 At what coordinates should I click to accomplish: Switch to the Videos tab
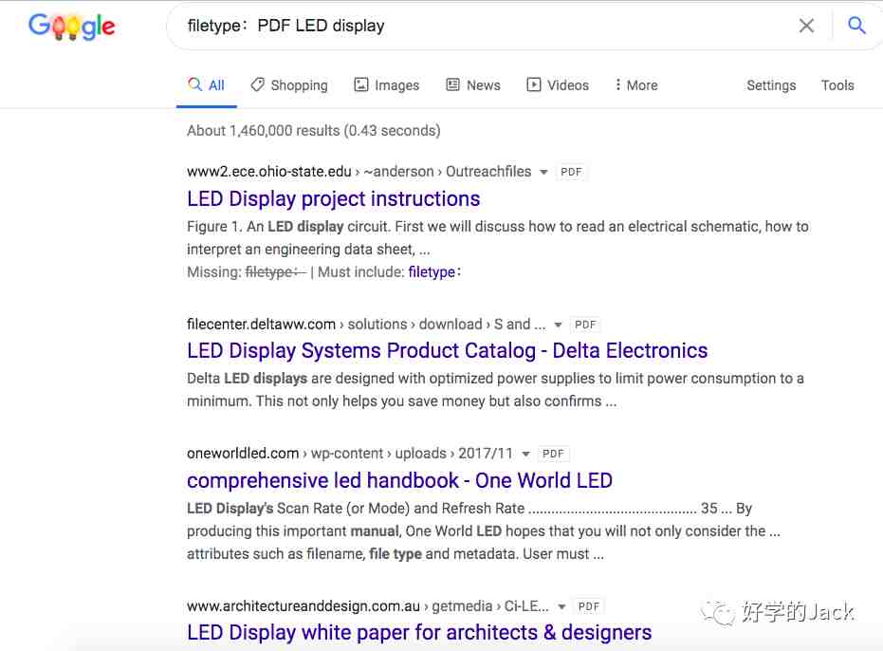pos(558,85)
